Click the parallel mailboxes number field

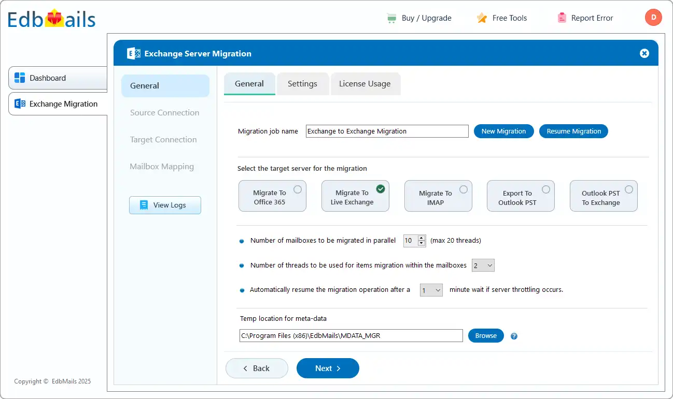[411, 240]
